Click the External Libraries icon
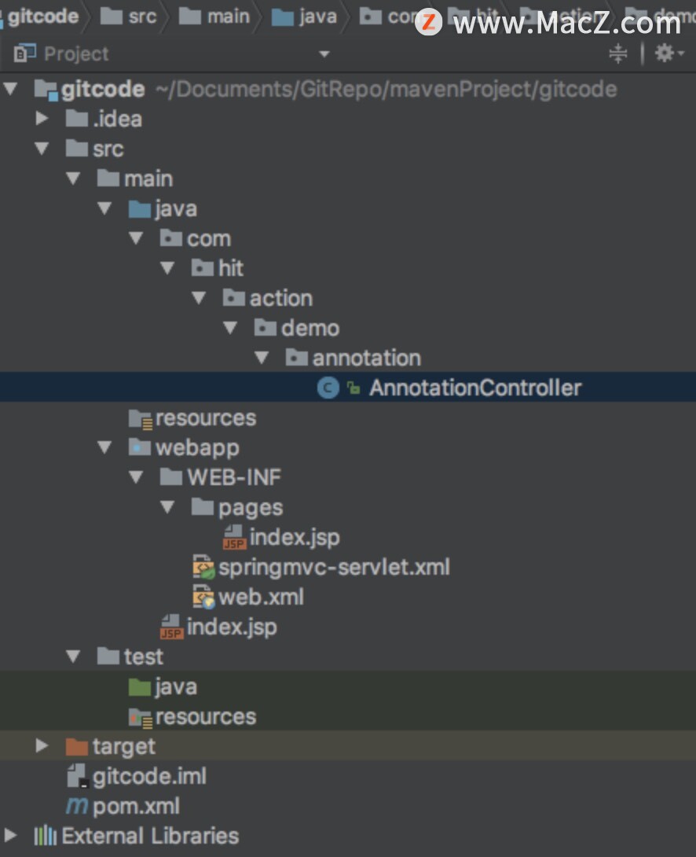Screen dimensions: 696x857 point(46,835)
